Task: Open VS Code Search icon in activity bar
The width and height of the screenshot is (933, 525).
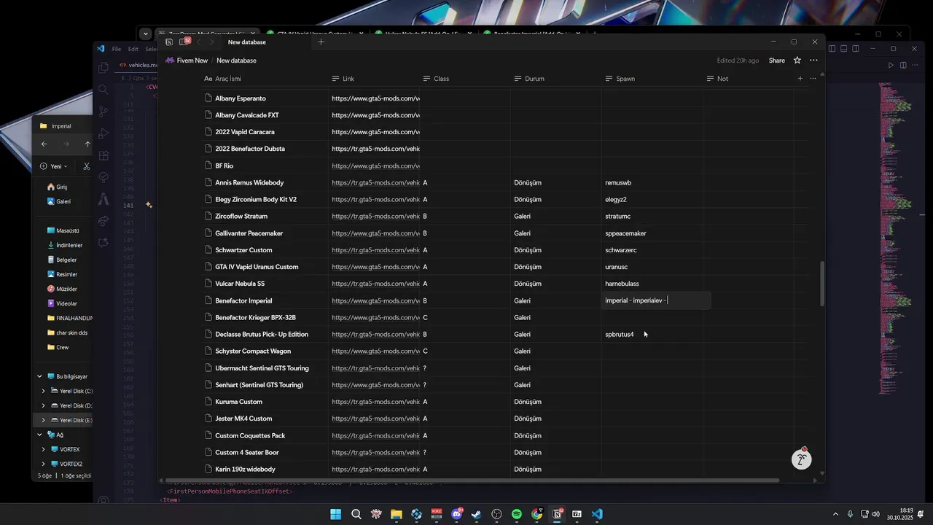Action: (x=104, y=90)
